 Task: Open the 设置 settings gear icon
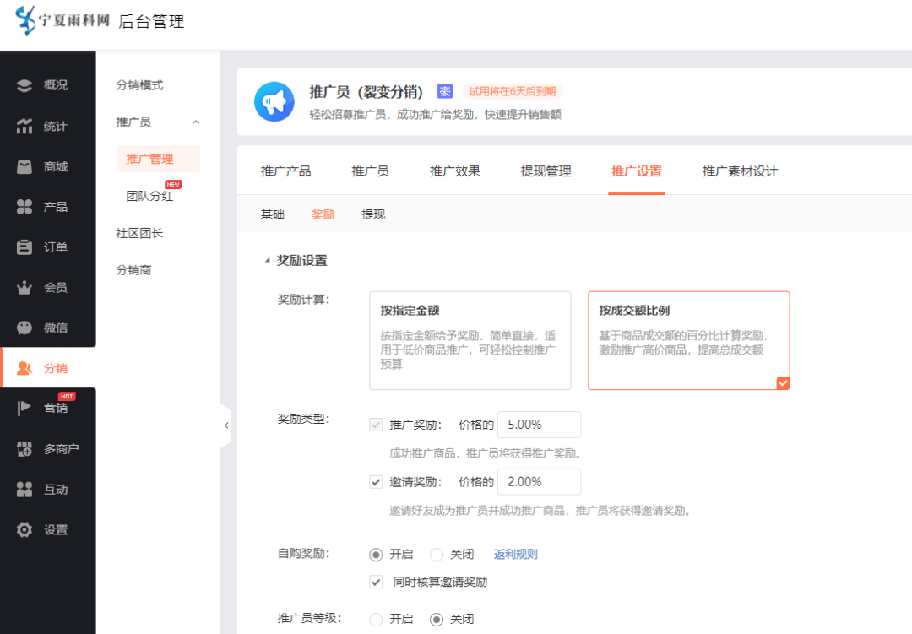[x=24, y=530]
